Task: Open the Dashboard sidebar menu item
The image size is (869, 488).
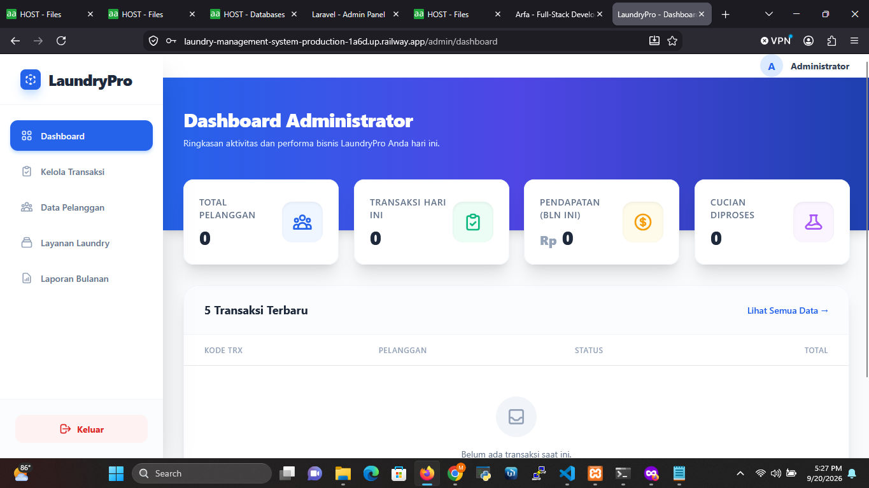Action: point(81,136)
